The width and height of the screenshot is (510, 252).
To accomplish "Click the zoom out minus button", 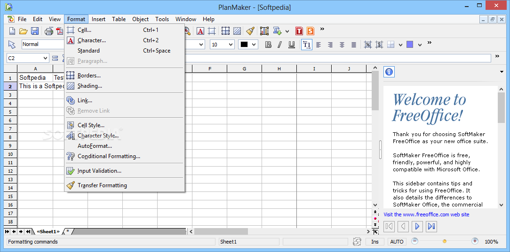I will (x=414, y=241).
